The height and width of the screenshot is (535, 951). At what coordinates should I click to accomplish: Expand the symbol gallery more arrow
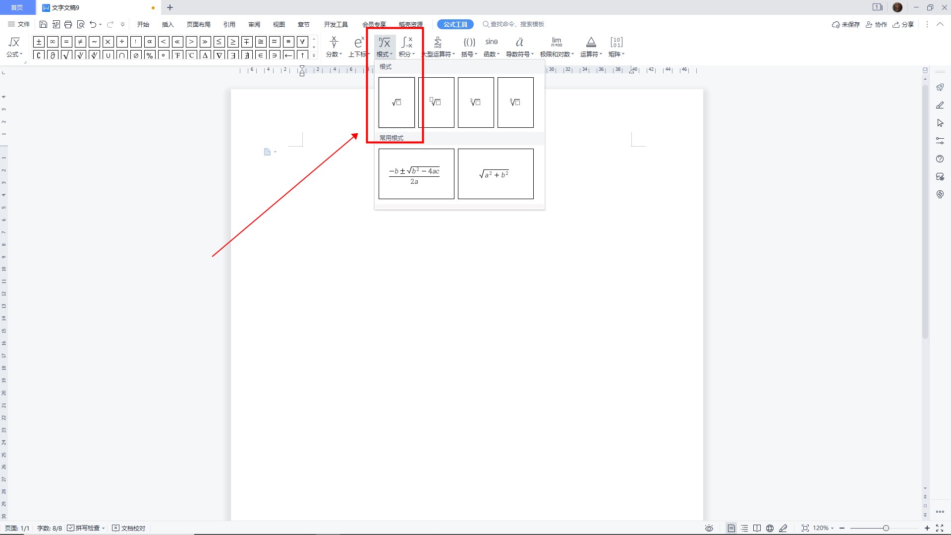click(x=314, y=55)
